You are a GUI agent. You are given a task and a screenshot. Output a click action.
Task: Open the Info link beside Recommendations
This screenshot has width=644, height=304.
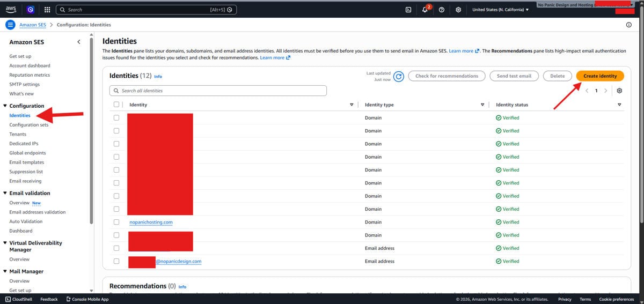[182, 287]
